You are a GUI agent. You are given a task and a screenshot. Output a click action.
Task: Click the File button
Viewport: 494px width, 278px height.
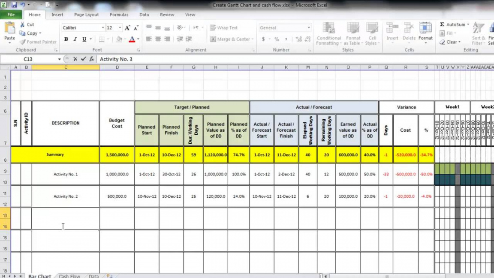pyautogui.click(x=11, y=15)
